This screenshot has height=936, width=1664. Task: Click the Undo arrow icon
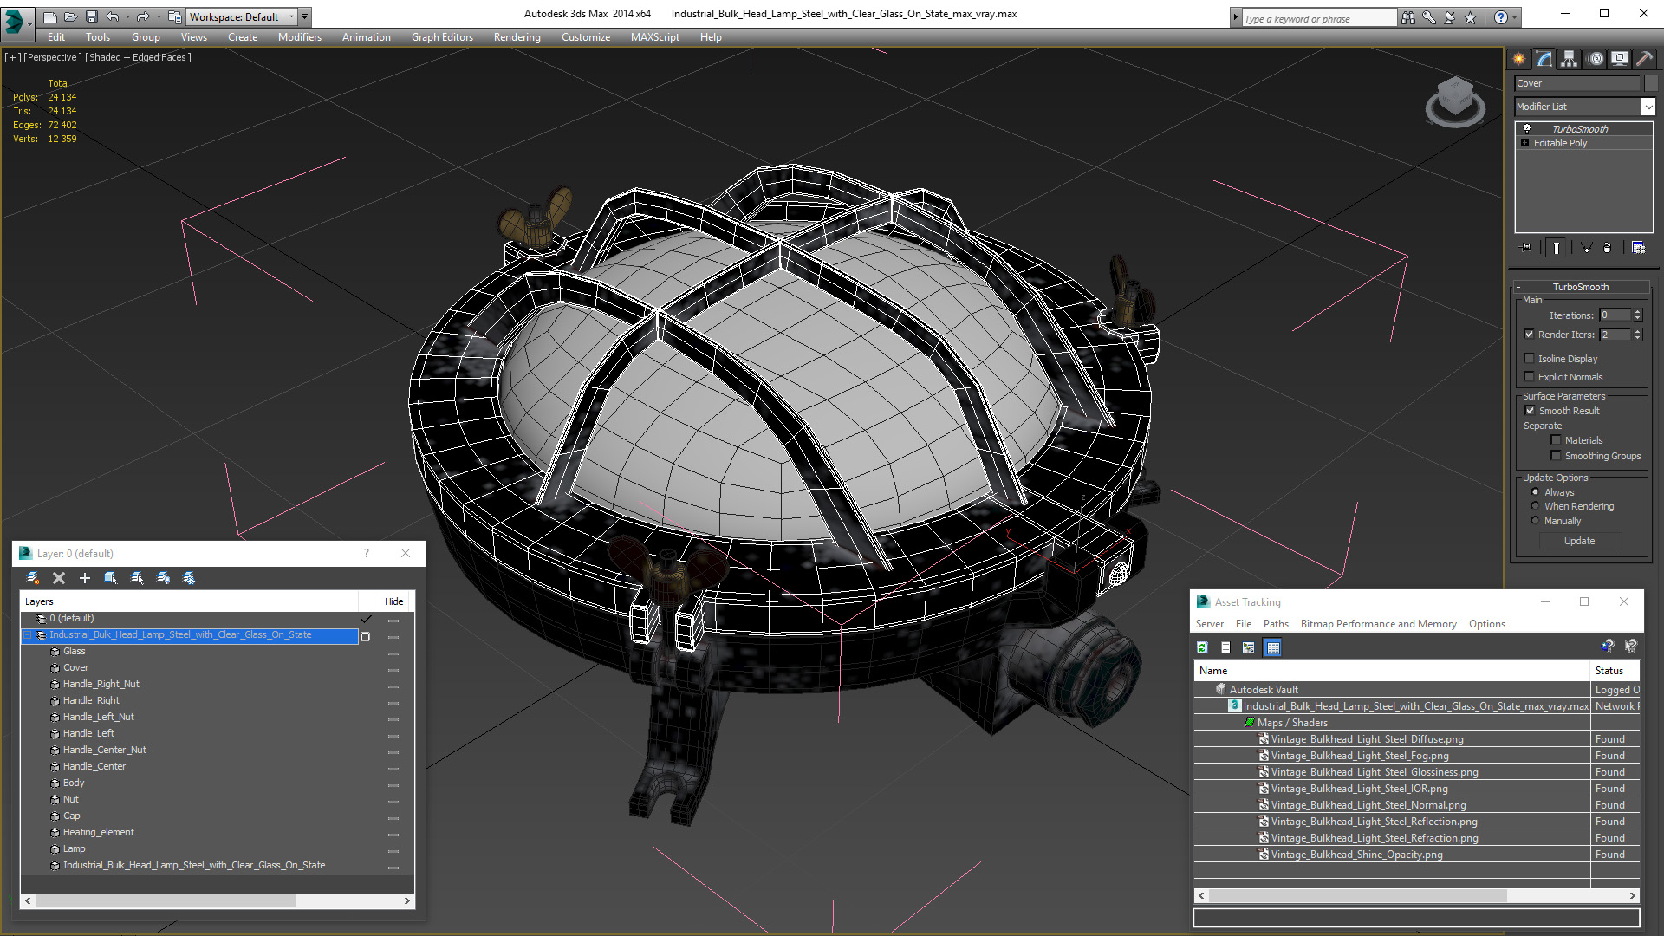pos(112,16)
